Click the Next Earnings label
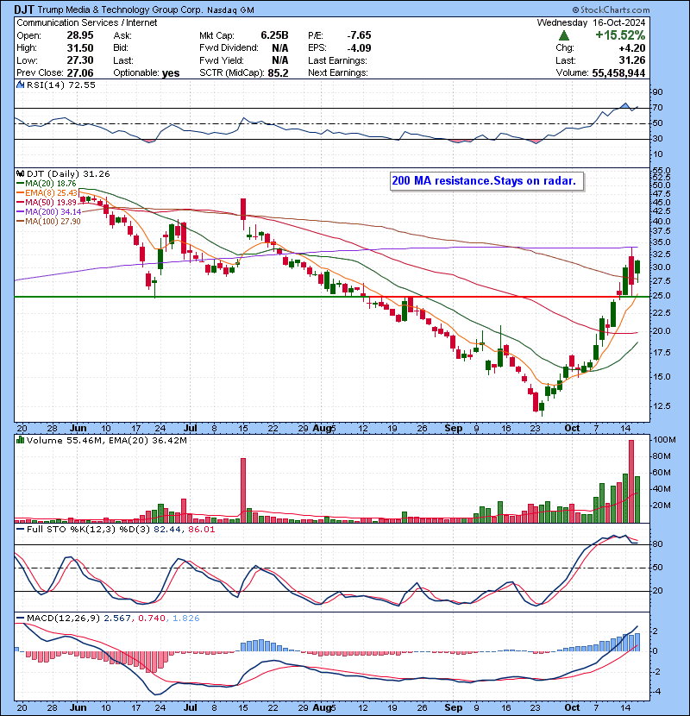 [338, 72]
